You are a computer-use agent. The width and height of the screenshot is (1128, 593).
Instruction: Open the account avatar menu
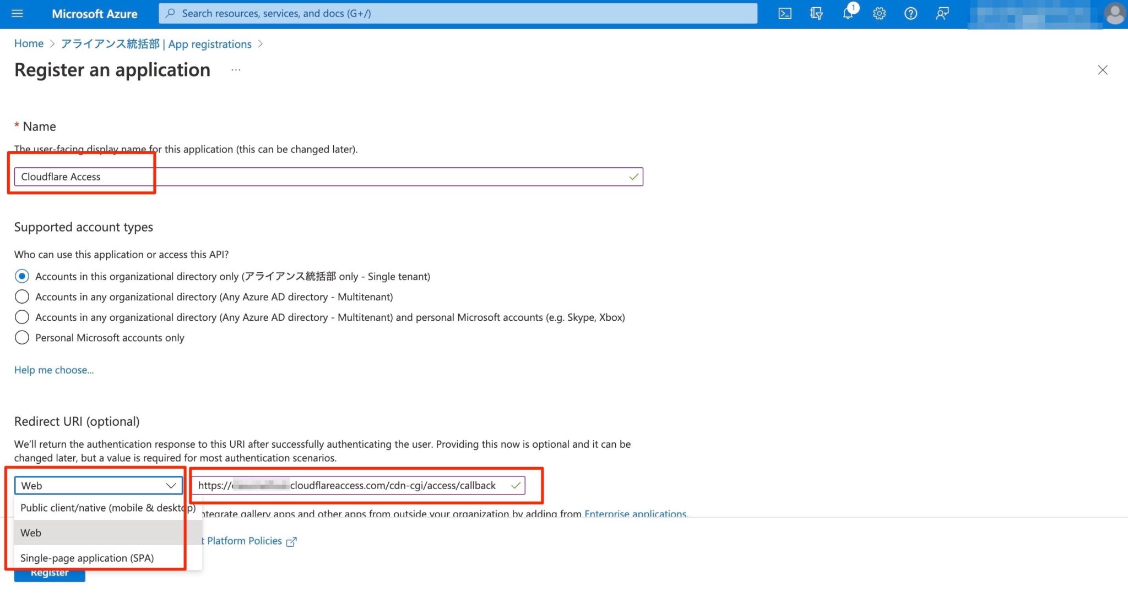tap(1114, 13)
